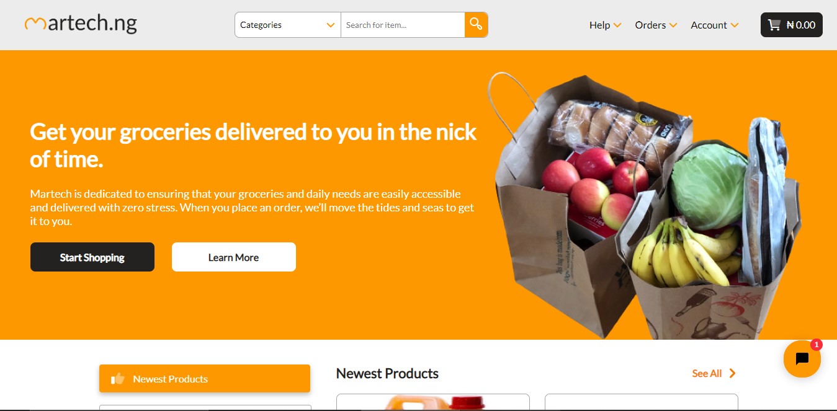Image resolution: width=837 pixels, height=411 pixels.
Task: Open the Help dropdown menu
Action: pos(605,25)
